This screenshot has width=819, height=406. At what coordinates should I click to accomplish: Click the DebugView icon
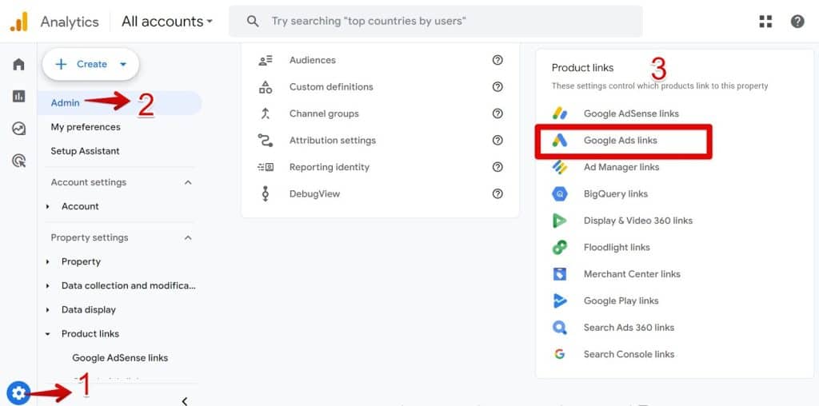266,193
